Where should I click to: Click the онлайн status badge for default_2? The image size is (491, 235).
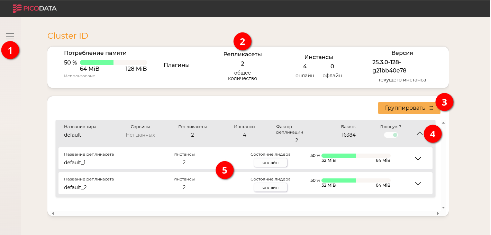(x=270, y=187)
